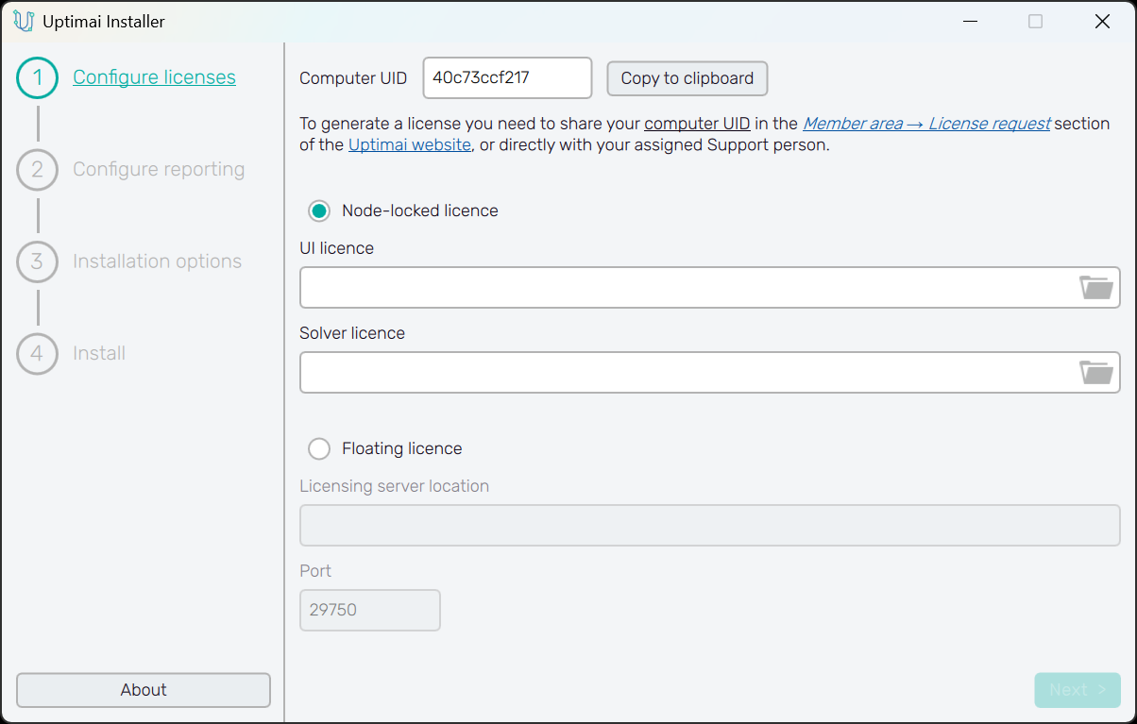This screenshot has height=724, width=1137.
Task: Click the step 2 circle icon
Action: click(x=38, y=170)
